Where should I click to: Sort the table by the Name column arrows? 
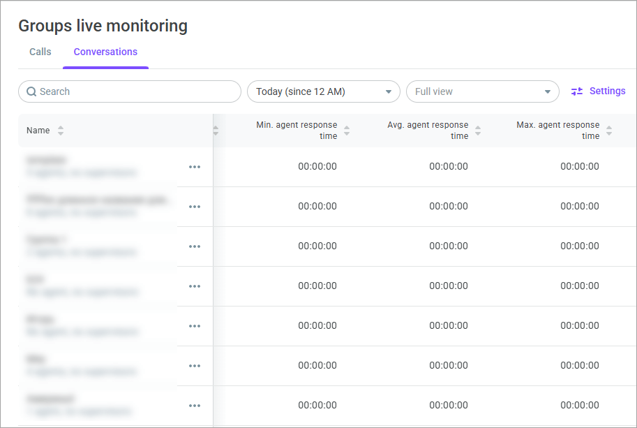pos(61,131)
